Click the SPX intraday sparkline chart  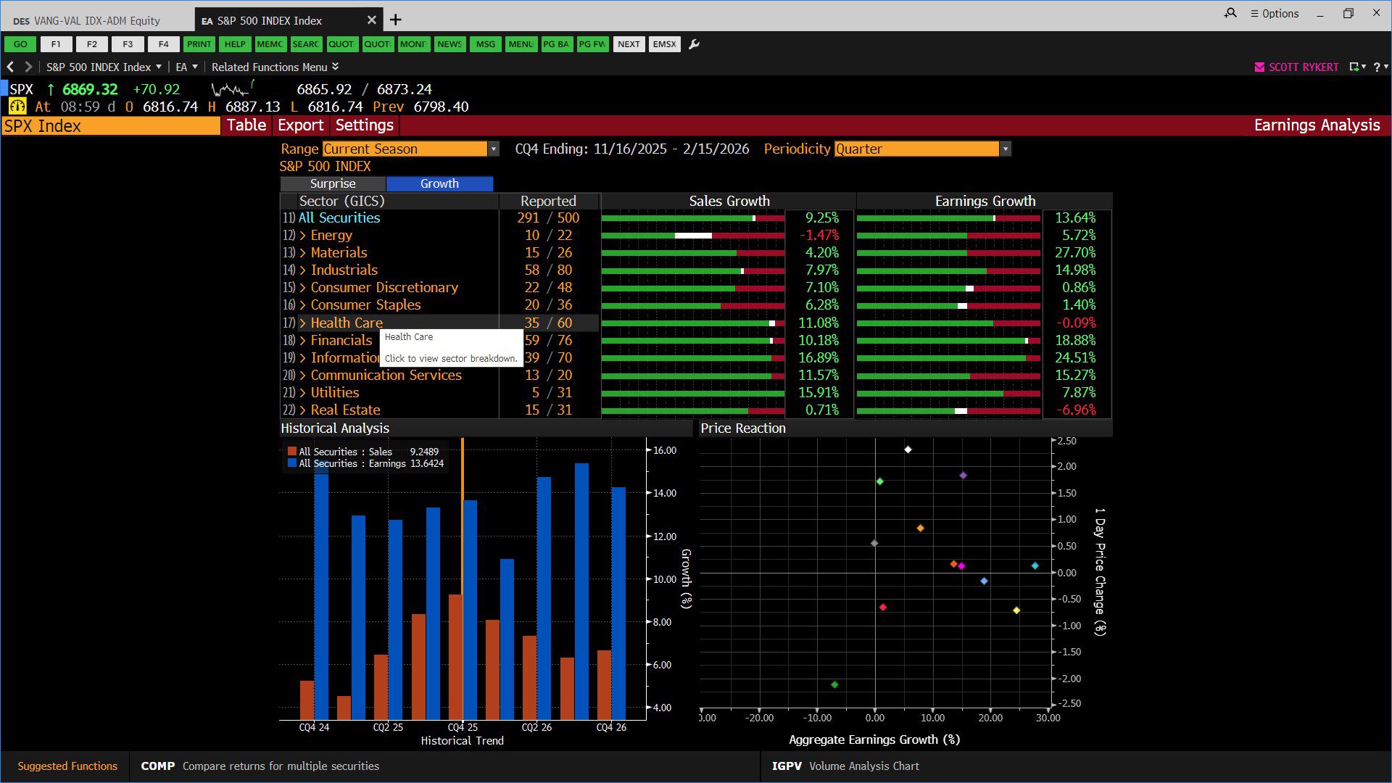[232, 88]
